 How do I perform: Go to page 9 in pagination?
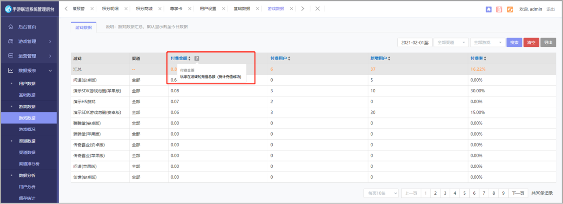(503, 193)
